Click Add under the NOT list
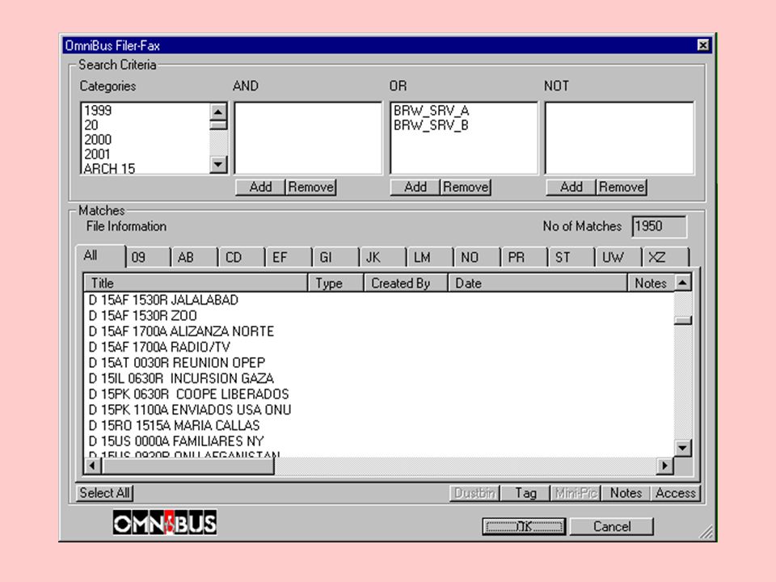776x582 pixels. (x=571, y=187)
